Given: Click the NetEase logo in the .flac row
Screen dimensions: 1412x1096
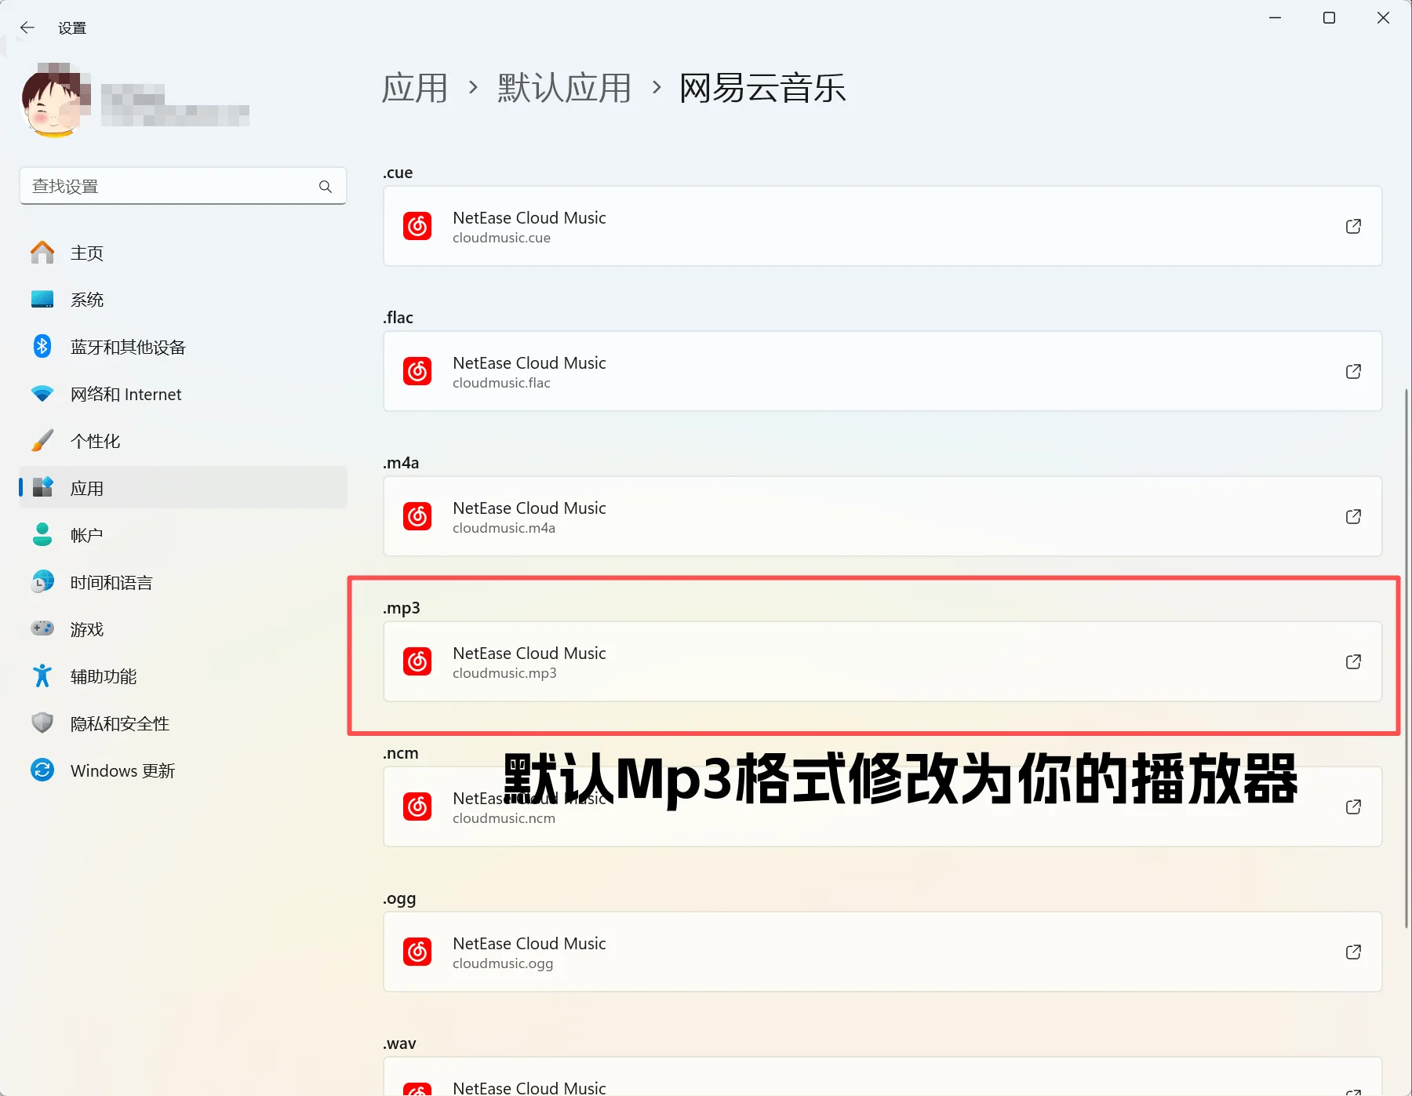Looking at the screenshot, I should tap(417, 371).
